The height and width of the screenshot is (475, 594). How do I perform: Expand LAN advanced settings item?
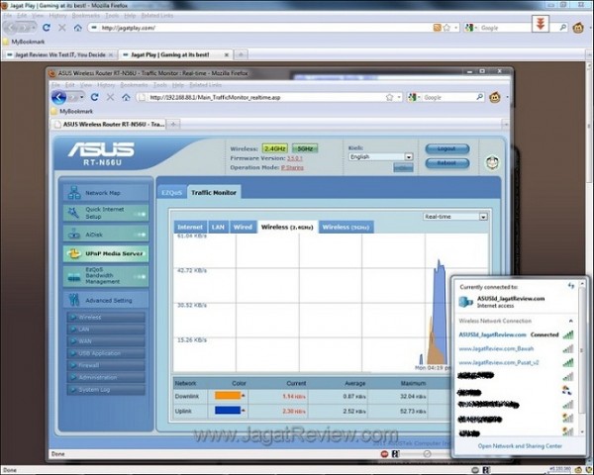point(106,330)
